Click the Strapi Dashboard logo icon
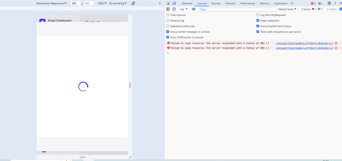The width and height of the screenshot is (342, 161). click(x=42, y=21)
